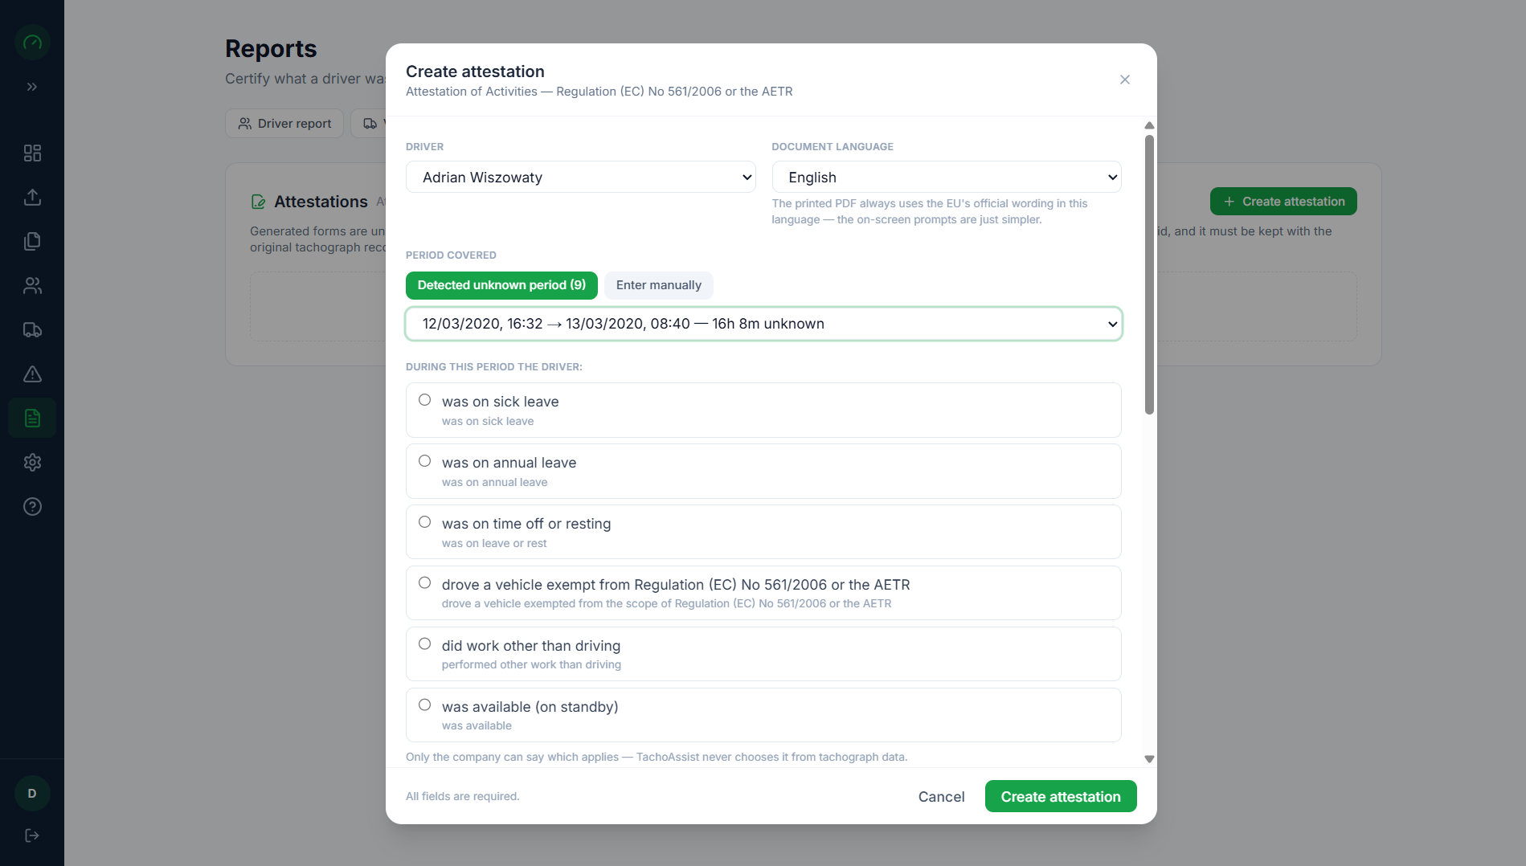The height and width of the screenshot is (866, 1526).
Task: Open the dashboard grid icon in sidebar
Action: click(32, 153)
